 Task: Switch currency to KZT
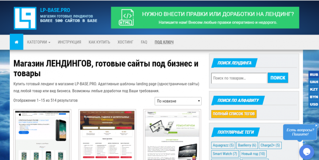[314, 90]
